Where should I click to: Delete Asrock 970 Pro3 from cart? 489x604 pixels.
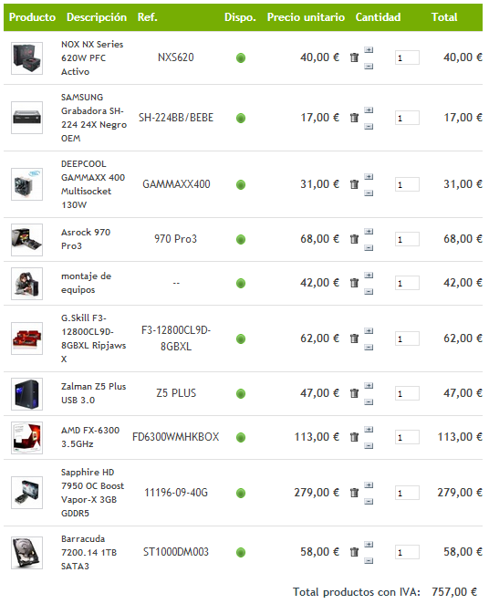tap(354, 239)
